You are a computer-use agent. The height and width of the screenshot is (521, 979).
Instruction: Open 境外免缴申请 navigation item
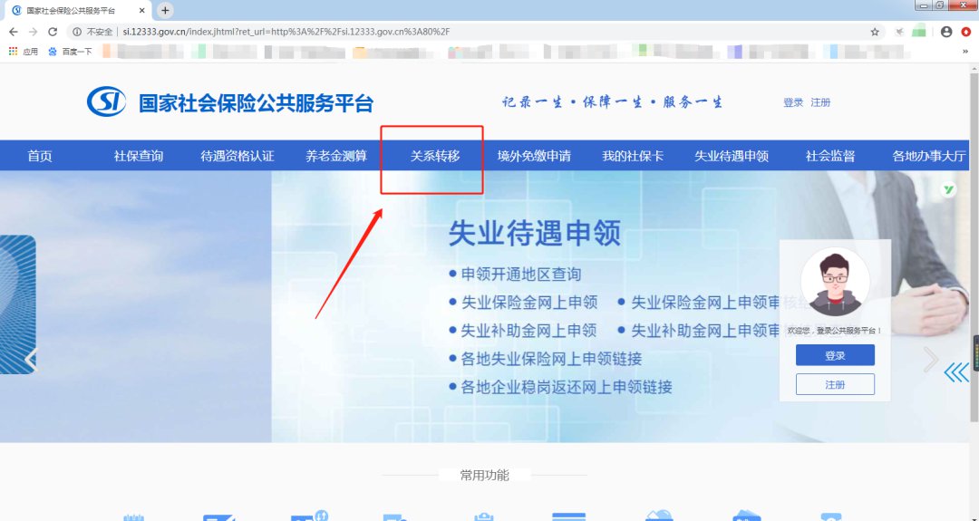click(534, 156)
